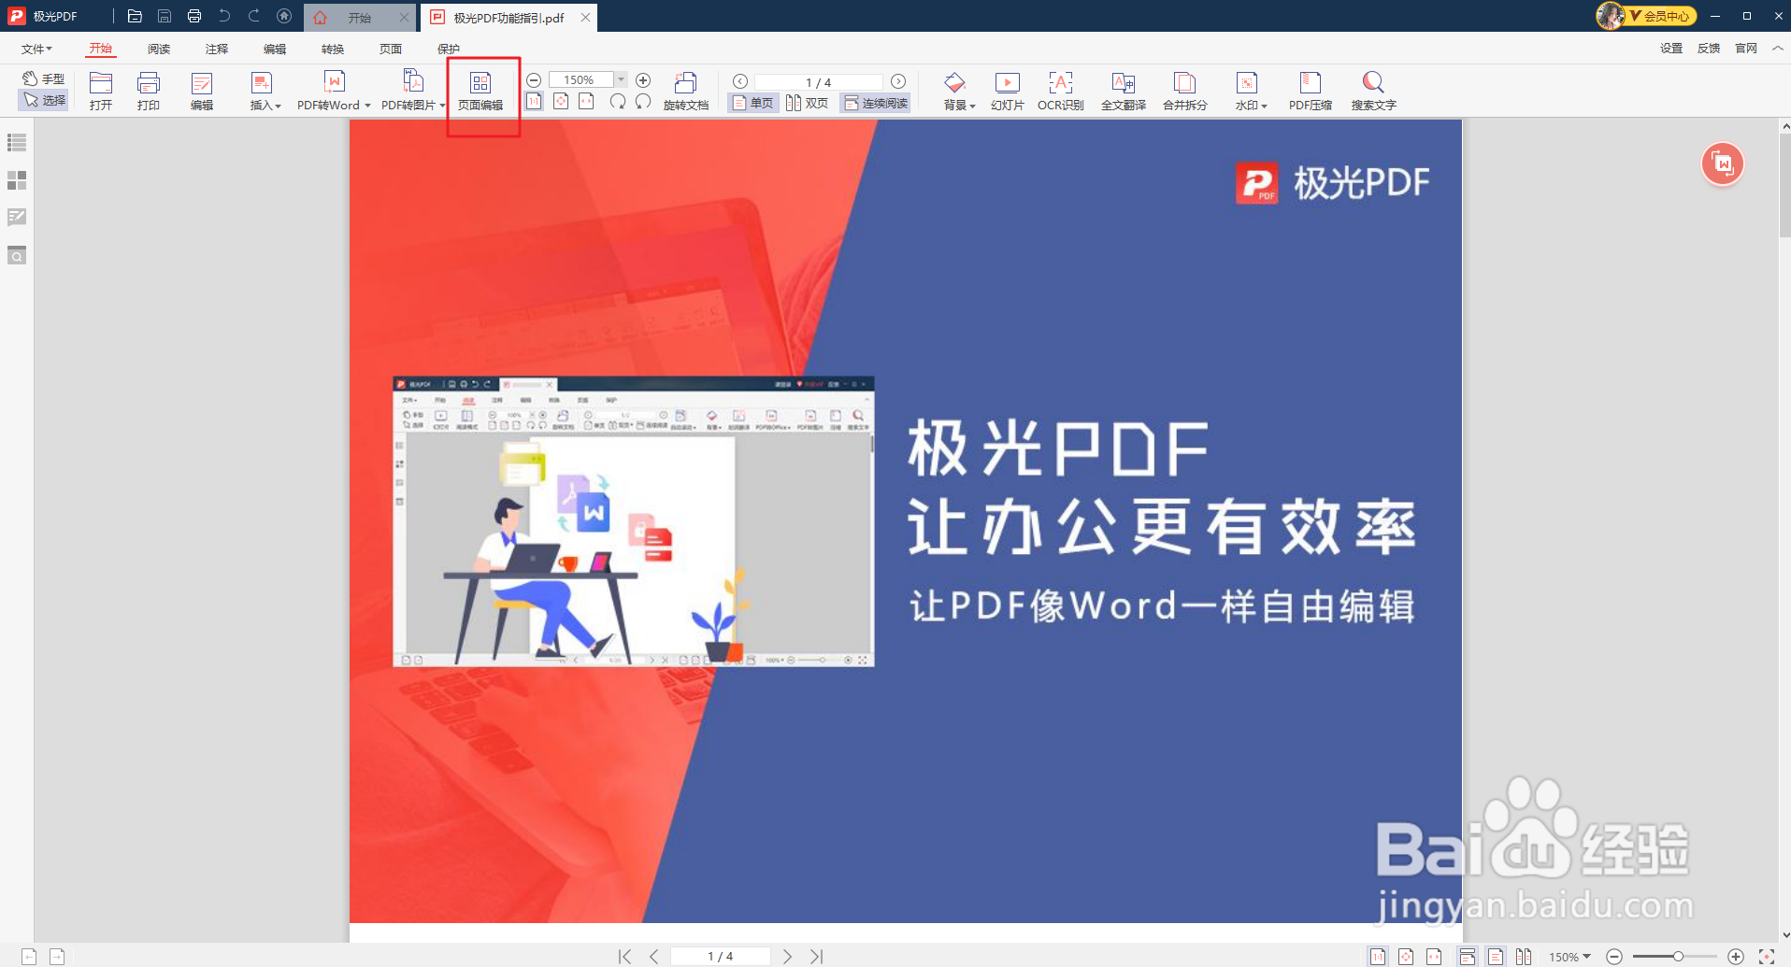Screen dimensions: 1791x967
Task: Jump to last page in bottom bar
Action: [817, 956]
